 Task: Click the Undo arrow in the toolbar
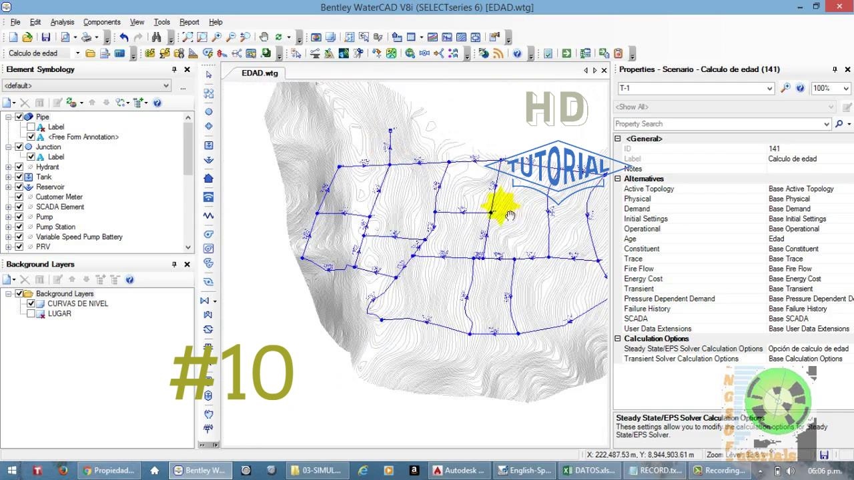point(124,37)
